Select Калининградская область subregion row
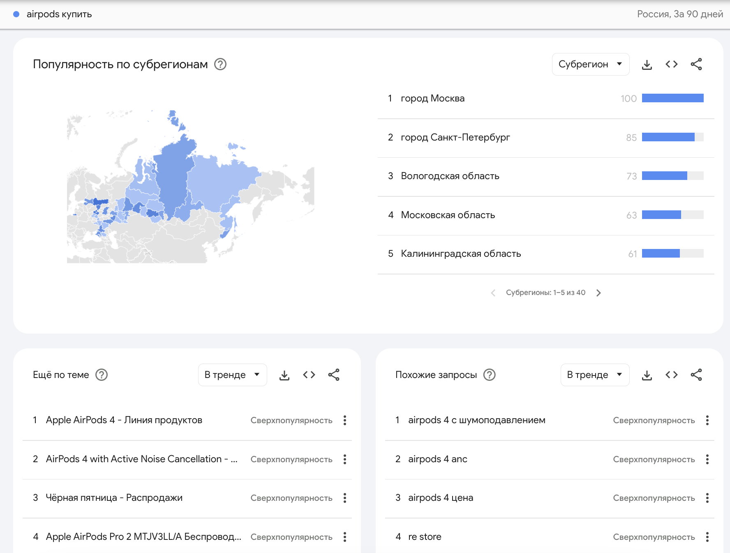730x553 pixels. (546, 254)
